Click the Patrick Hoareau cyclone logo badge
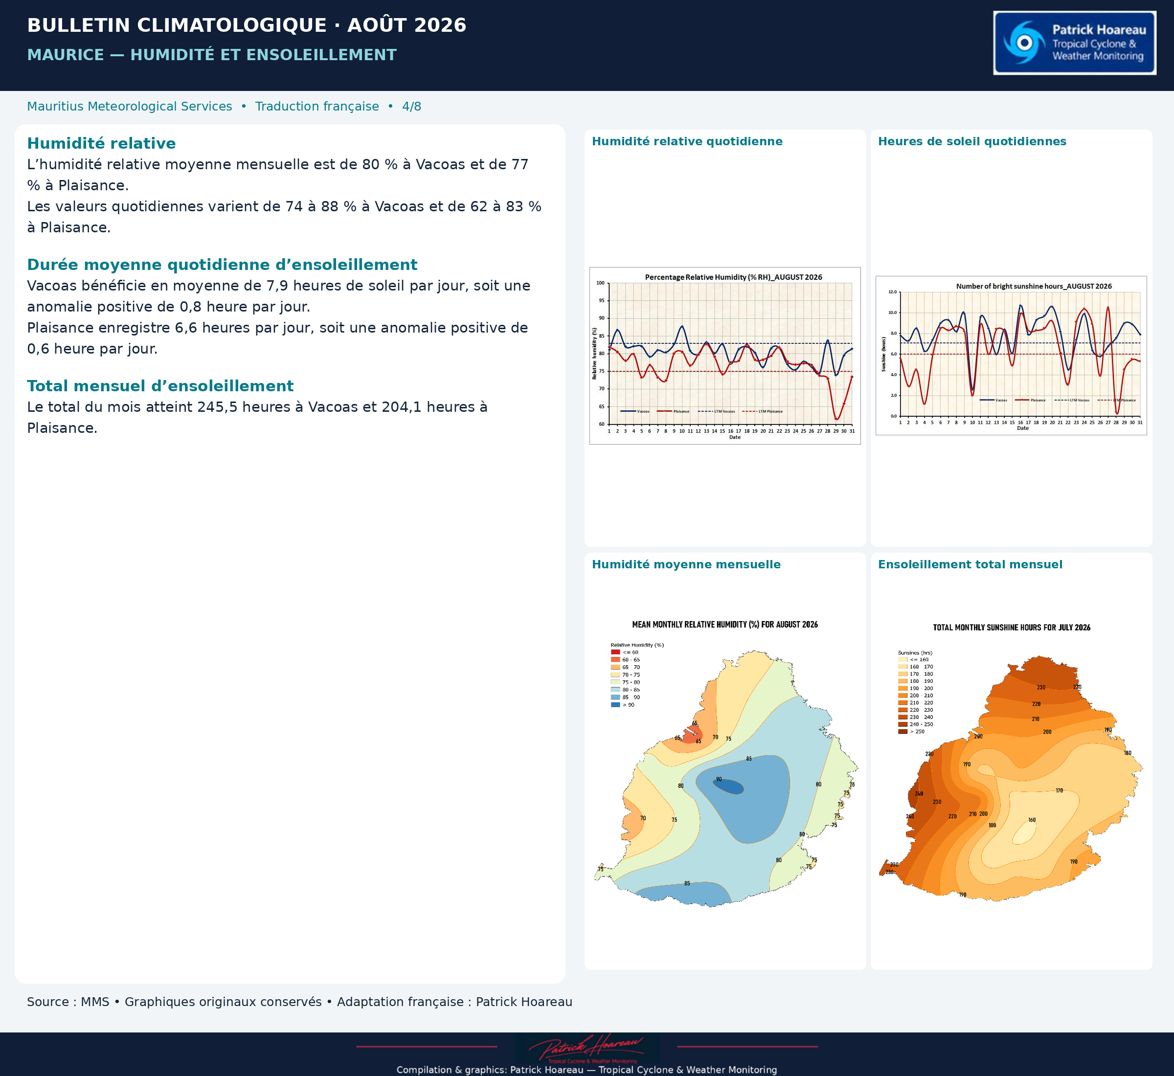The image size is (1174, 1076). [x=1074, y=43]
